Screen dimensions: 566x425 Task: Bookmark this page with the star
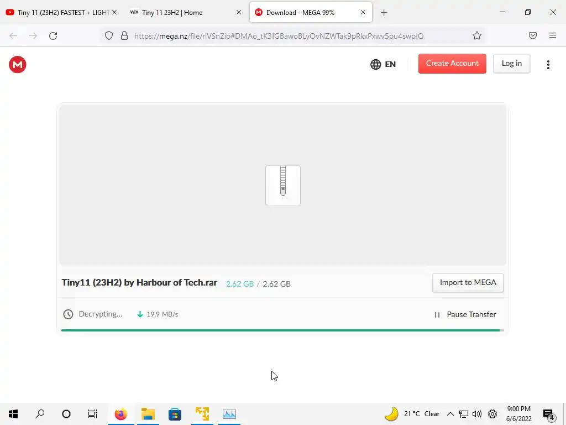pos(477,35)
